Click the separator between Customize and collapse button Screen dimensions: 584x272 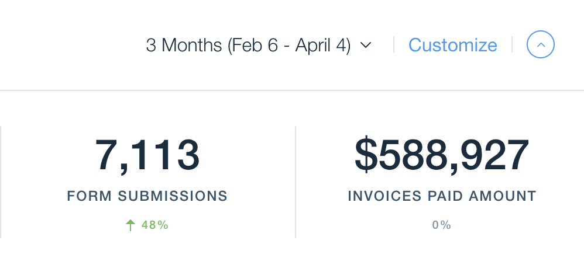point(512,45)
